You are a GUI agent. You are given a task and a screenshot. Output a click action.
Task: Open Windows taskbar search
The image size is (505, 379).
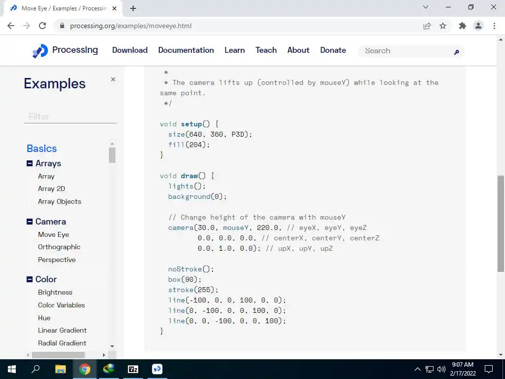coord(36,369)
